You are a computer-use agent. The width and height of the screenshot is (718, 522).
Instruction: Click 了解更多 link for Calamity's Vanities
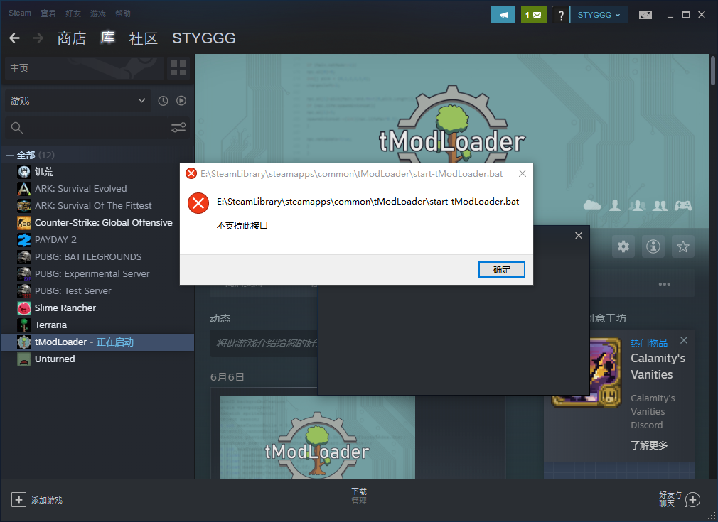tap(649, 445)
